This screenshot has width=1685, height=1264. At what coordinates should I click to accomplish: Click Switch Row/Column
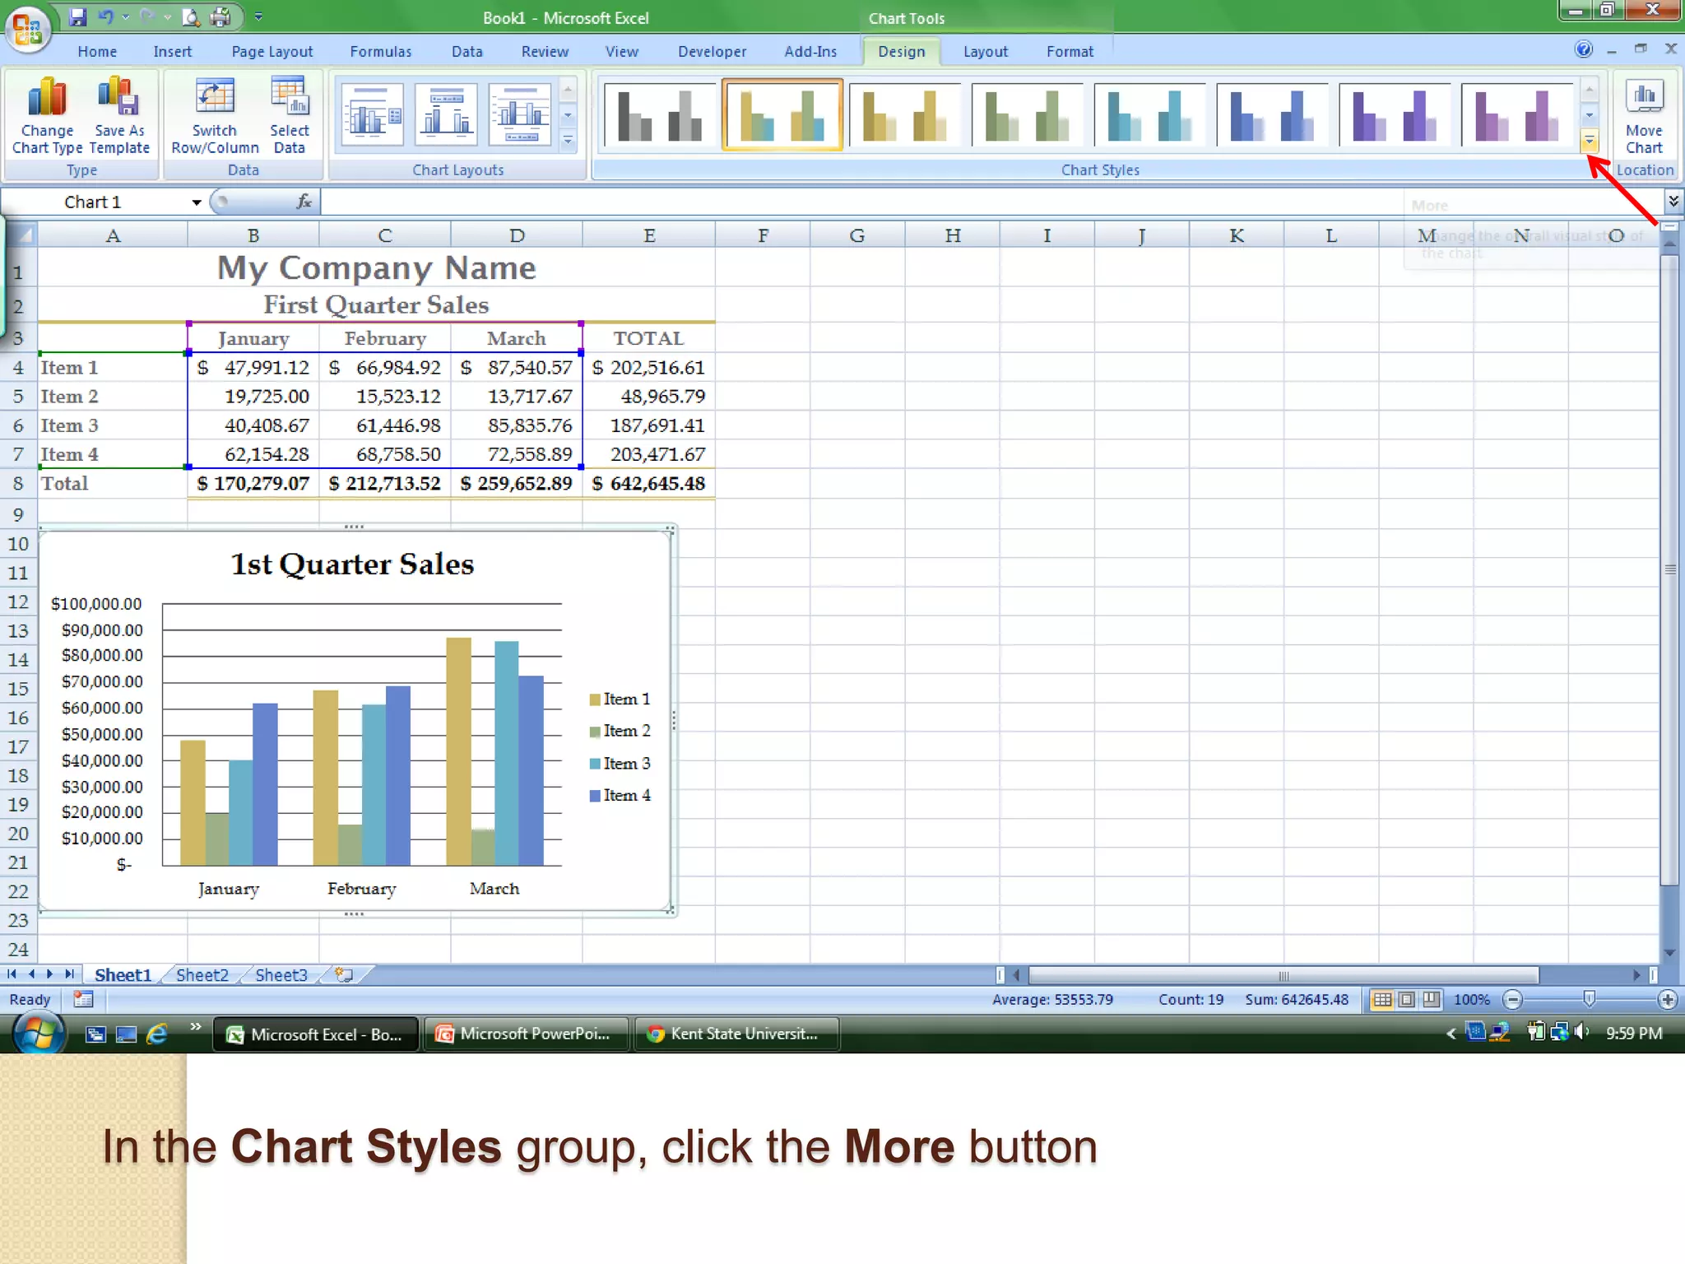tap(215, 116)
